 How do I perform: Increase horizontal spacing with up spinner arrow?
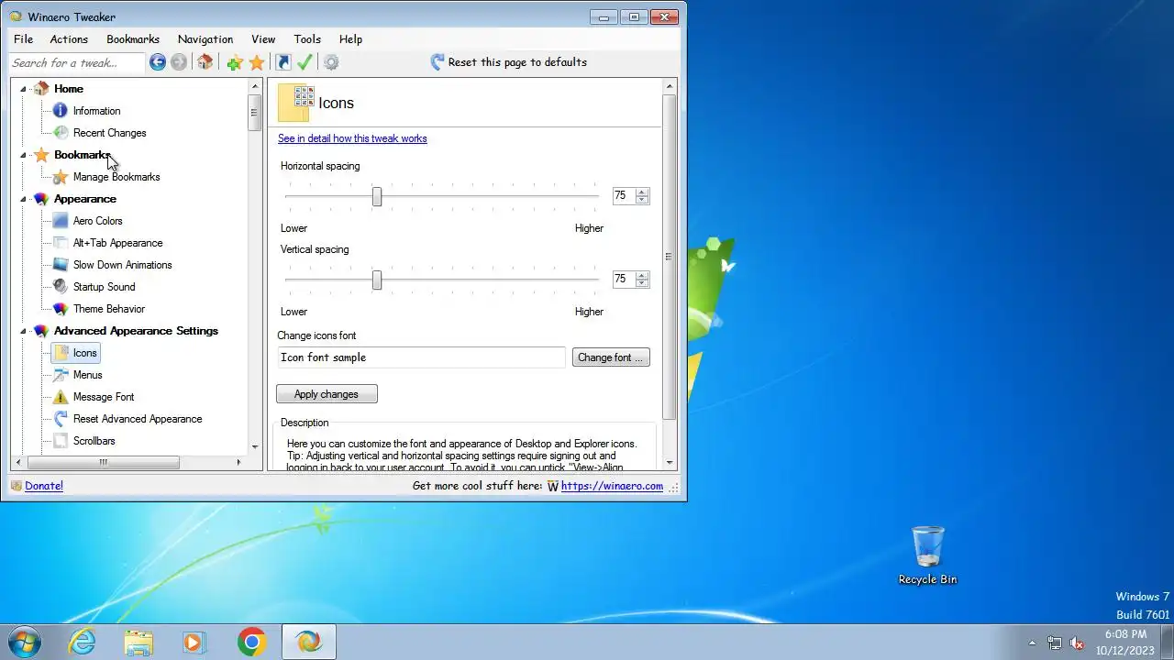point(642,192)
